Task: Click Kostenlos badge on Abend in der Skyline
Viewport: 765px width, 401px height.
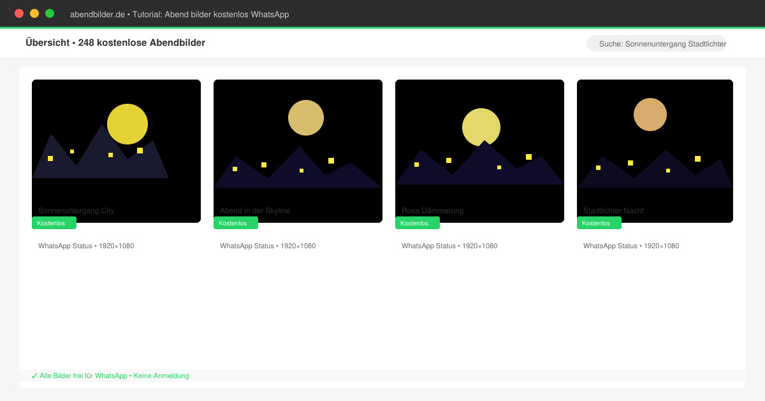Action: point(236,223)
